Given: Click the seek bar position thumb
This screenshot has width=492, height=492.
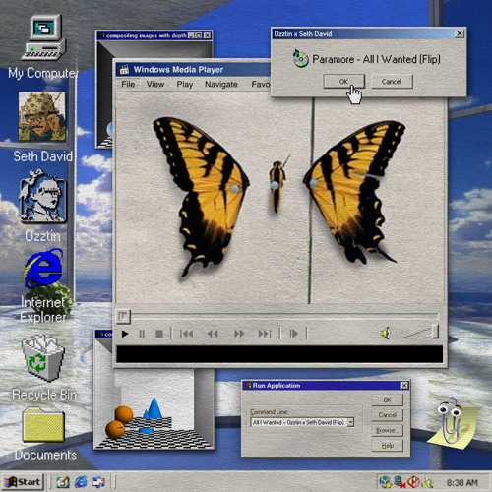Looking at the screenshot, I should point(123,316).
